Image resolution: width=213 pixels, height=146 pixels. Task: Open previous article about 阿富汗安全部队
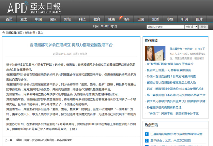(x=43, y=140)
